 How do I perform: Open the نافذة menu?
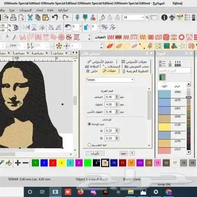50,10
